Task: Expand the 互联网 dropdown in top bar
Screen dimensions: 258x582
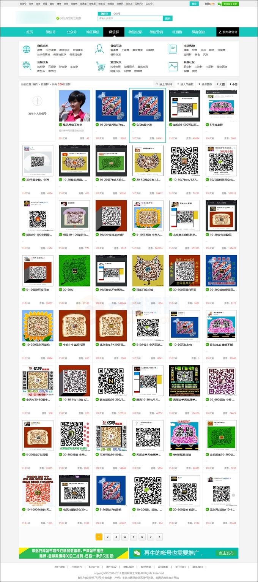Action: click(x=139, y=3)
